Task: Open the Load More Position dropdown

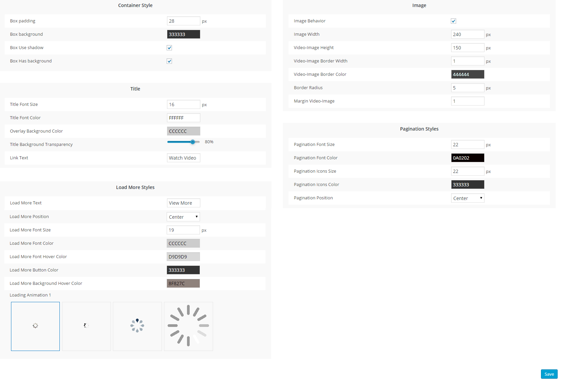Action: 183,217
